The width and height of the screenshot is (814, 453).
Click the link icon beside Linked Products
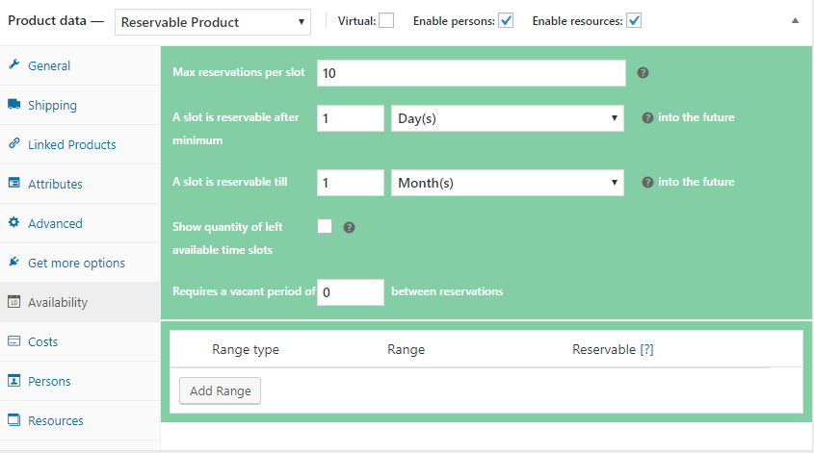14,144
